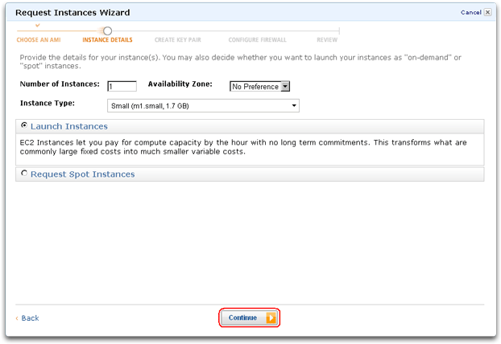
Task: Click the Launch Instances heading link
Action: [x=69, y=126]
